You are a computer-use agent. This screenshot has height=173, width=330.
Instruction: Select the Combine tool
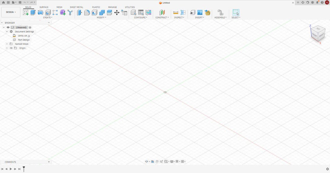[102, 12]
